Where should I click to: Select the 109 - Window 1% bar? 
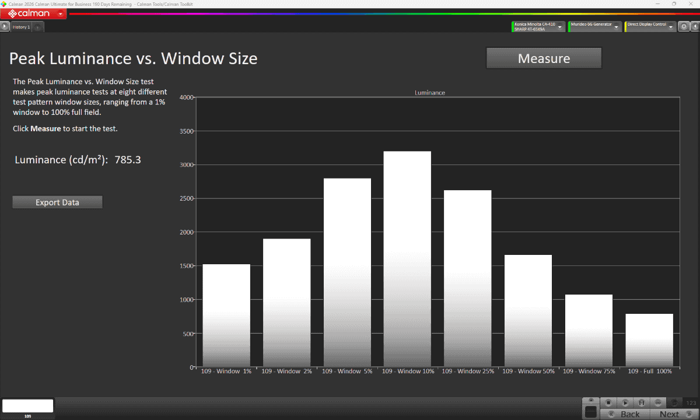[226, 316]
